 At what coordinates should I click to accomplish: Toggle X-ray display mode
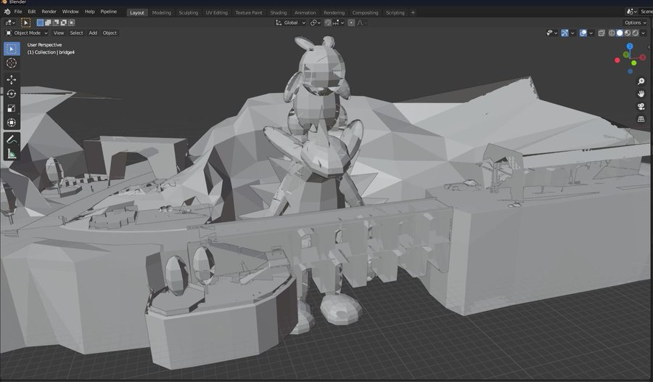point(601,33)
